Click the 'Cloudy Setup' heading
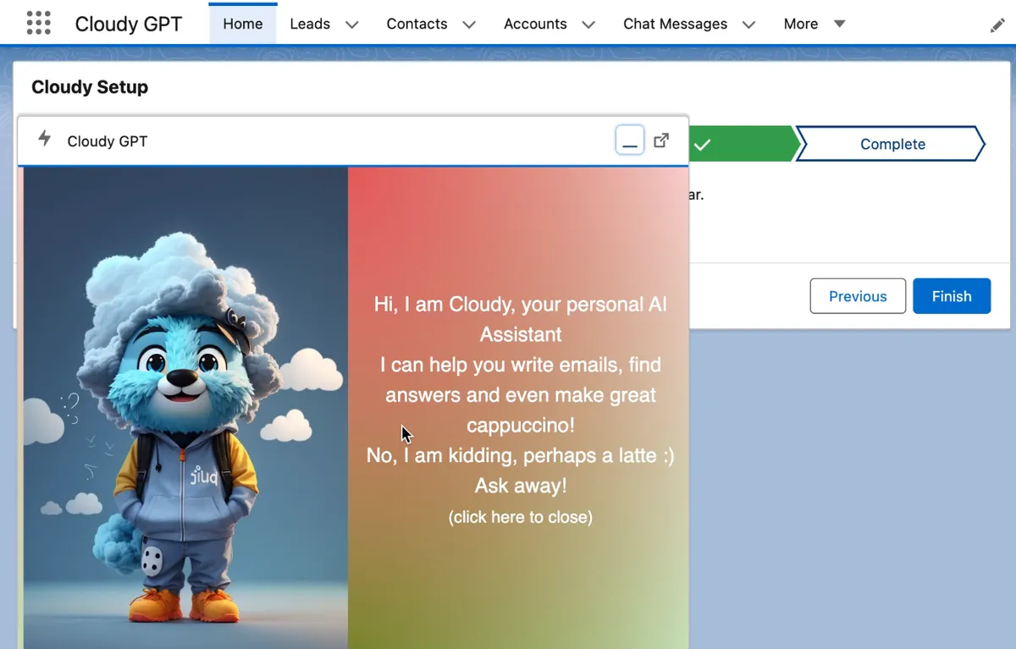This screenshot has width=1016, height=649. click(x=90, y=87)
